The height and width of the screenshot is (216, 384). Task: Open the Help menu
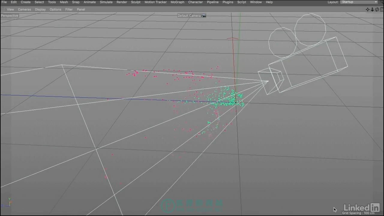tap(269, 2)
